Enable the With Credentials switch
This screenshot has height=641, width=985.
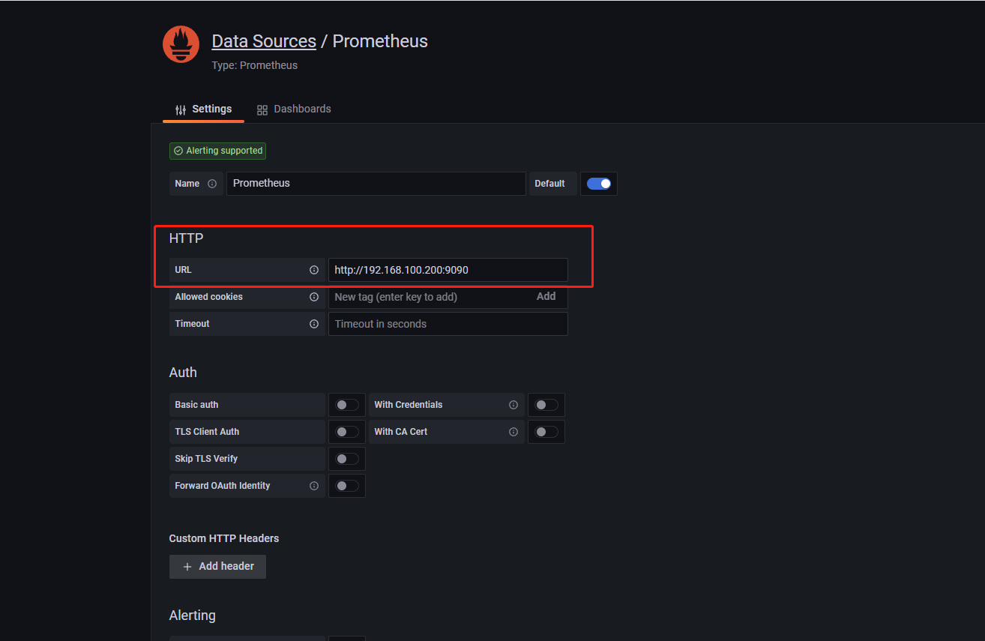546,405
